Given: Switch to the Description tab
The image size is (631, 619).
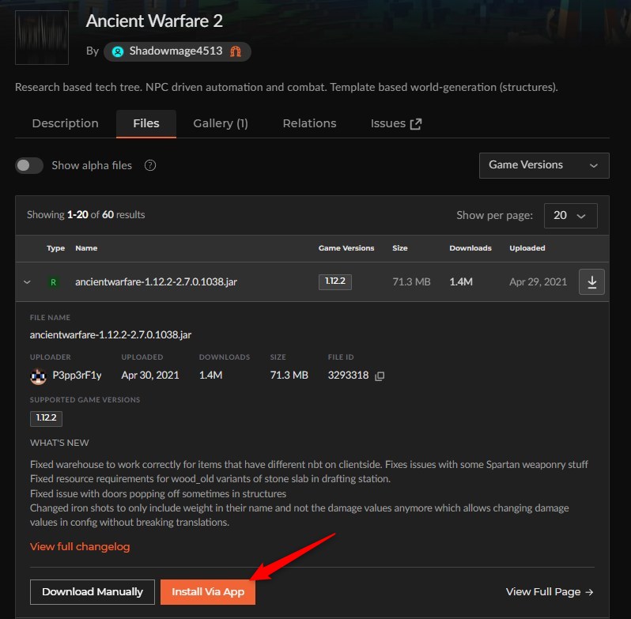Looking at the screenshot, I should click(x=65, y=123).
